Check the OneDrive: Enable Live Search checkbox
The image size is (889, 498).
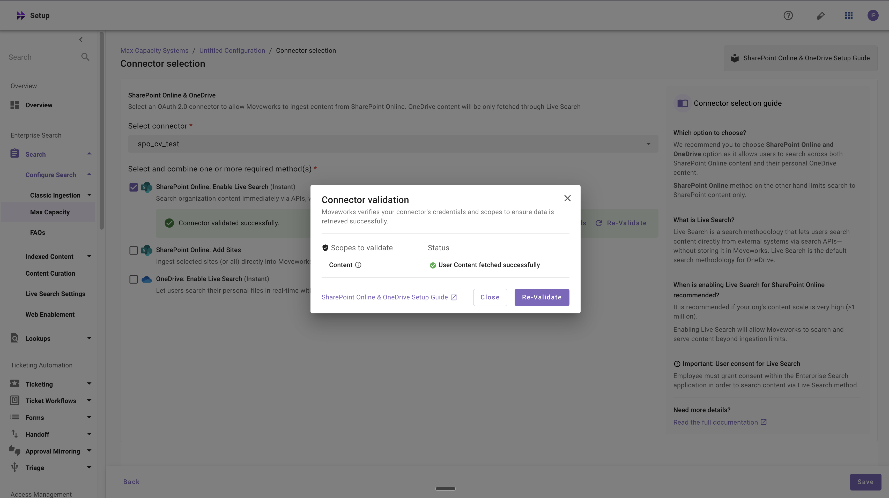tap(134, 279)
